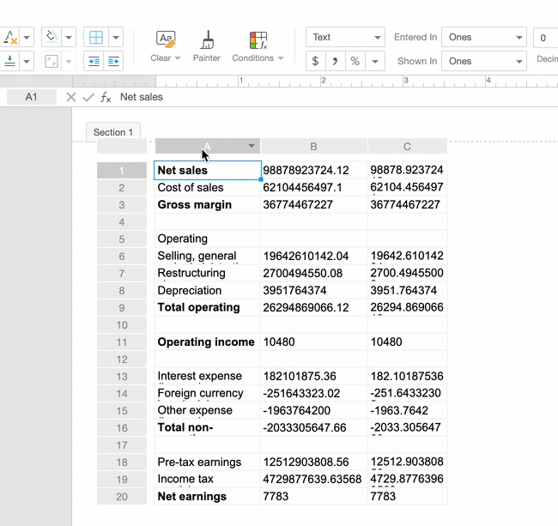Click cell with 62104.456497

(407, 187)
